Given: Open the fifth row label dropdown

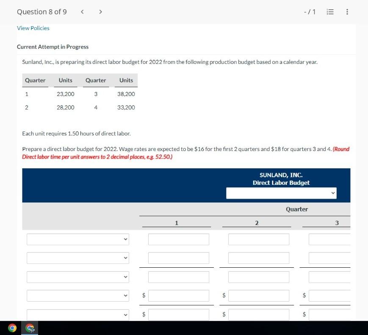Looking at the screenshot, I should tap(77, 315).
